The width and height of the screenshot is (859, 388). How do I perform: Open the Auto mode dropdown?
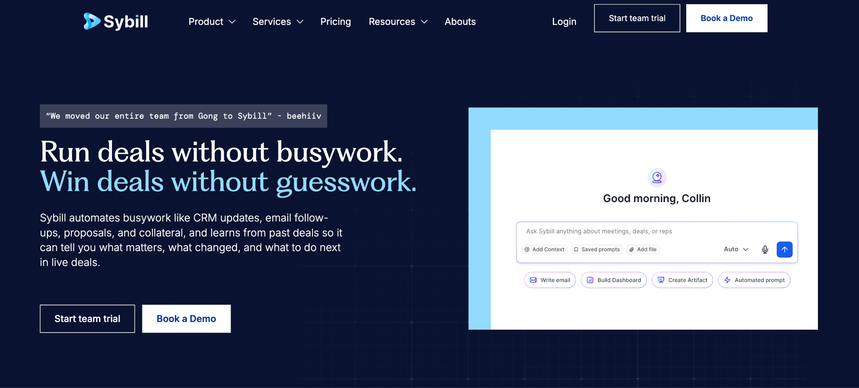pos(736,249)
